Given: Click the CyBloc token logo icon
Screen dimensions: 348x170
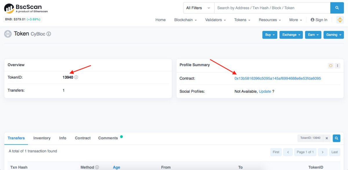Looking at the screenshot, I should pyautogui.click(x=8, y=34).
